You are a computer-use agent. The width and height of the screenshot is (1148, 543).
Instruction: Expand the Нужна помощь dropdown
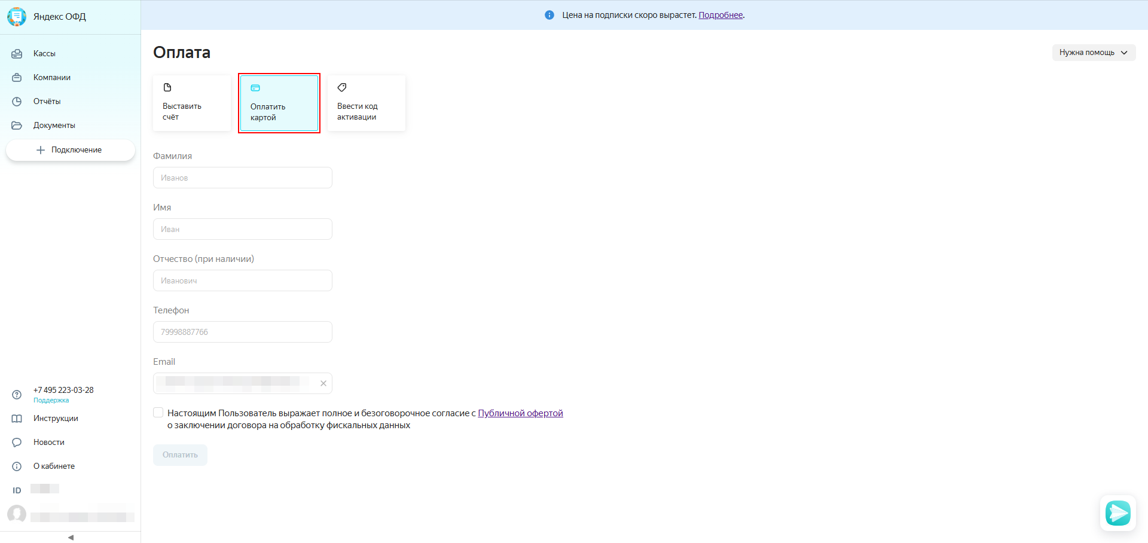1093,53
